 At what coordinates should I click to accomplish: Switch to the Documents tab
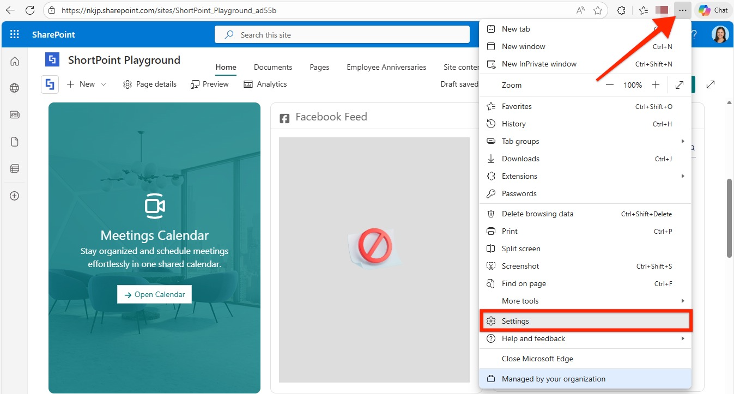272,66
